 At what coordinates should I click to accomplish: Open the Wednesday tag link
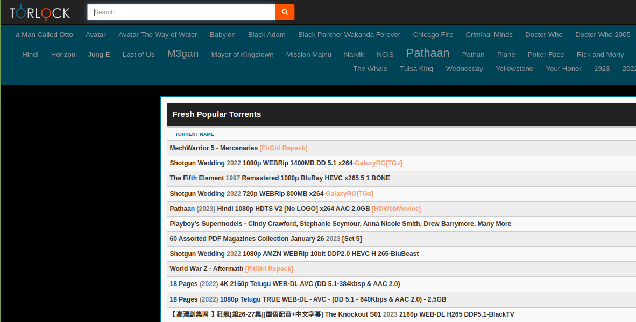pyautogui.click(x=464, y=68)
